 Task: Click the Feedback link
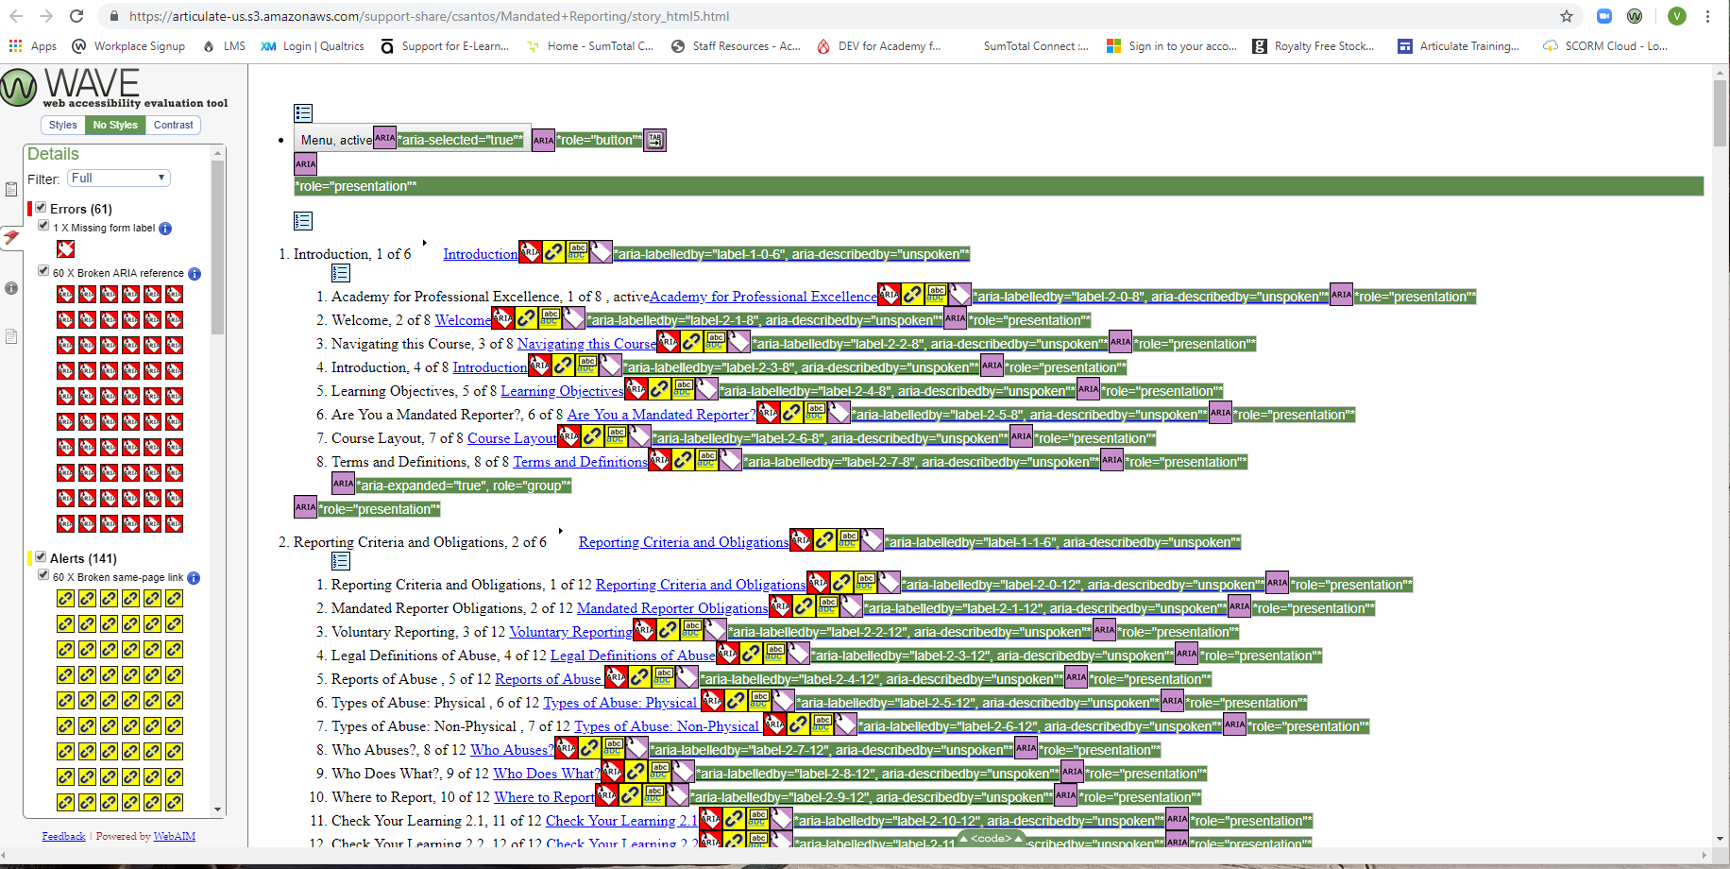pyautogui.click(x=63, y=837)
